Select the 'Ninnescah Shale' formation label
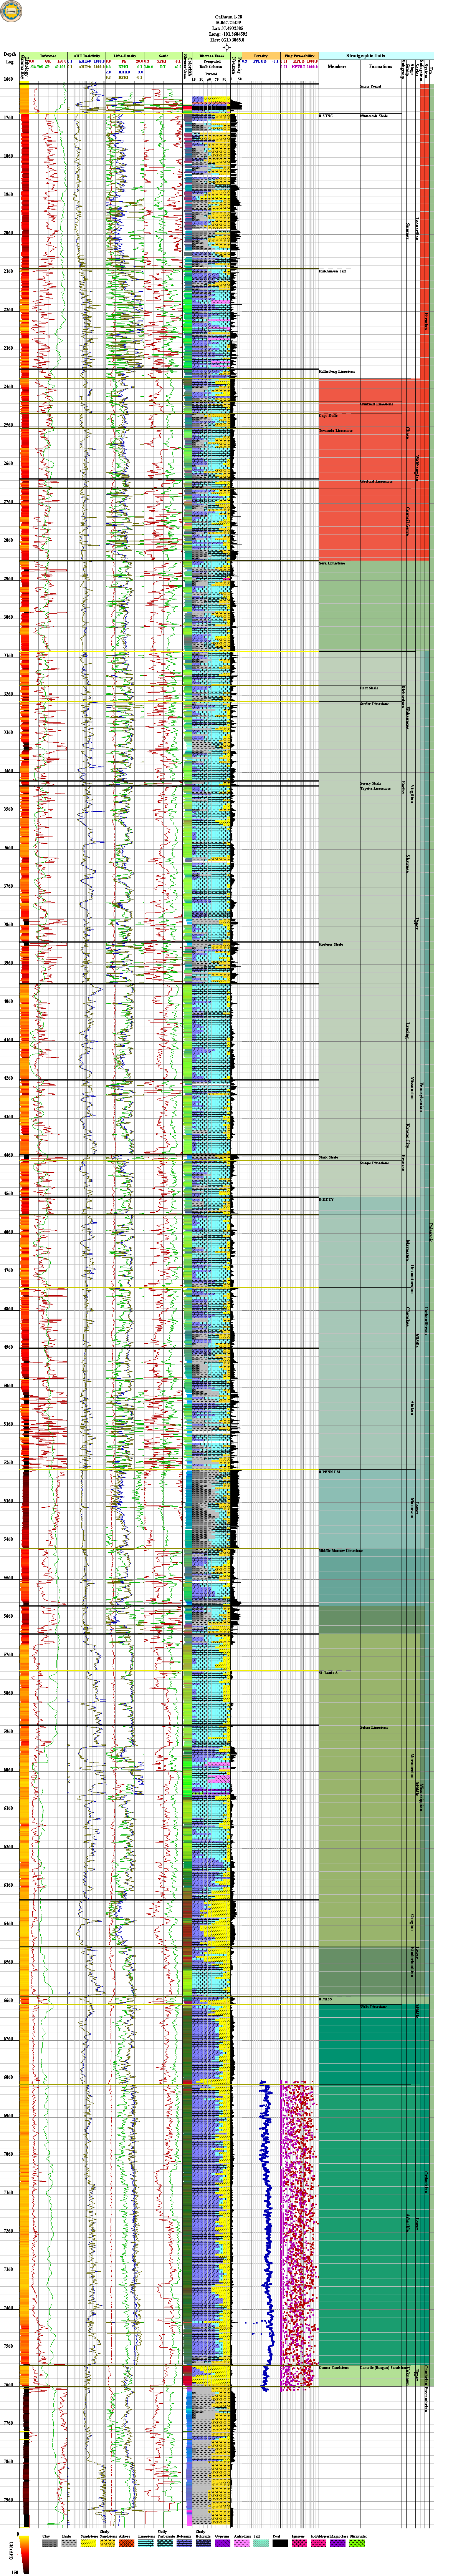 click(374, 116)
